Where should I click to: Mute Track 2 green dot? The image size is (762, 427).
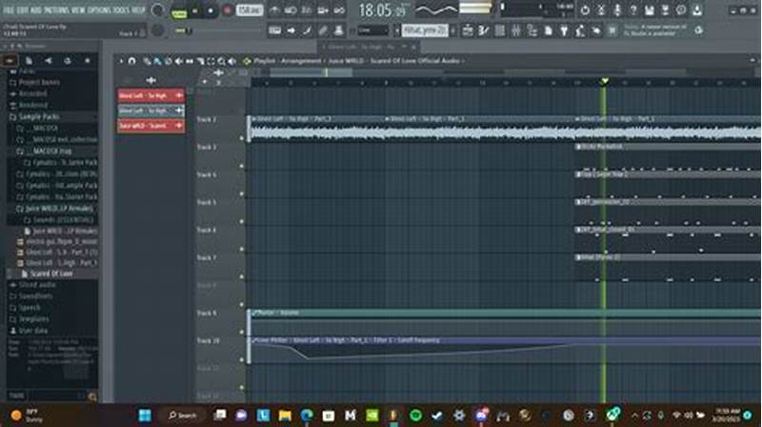point(242,138)
